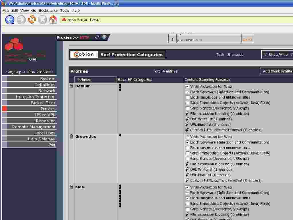Remove the Kids profile via trash icon
Screen dimensions: 293x220
pos(72,187)
